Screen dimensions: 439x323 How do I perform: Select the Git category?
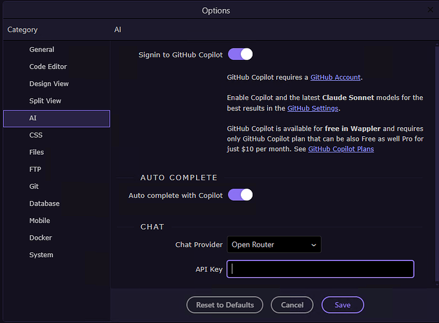click(x=57, y=187)
